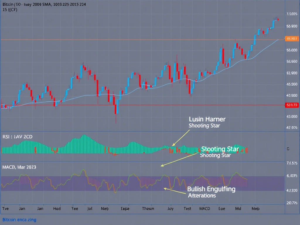Select the 'Lusin Hamer' annotation text
This screenshot has width=300, height=225.
pos(207,119)
